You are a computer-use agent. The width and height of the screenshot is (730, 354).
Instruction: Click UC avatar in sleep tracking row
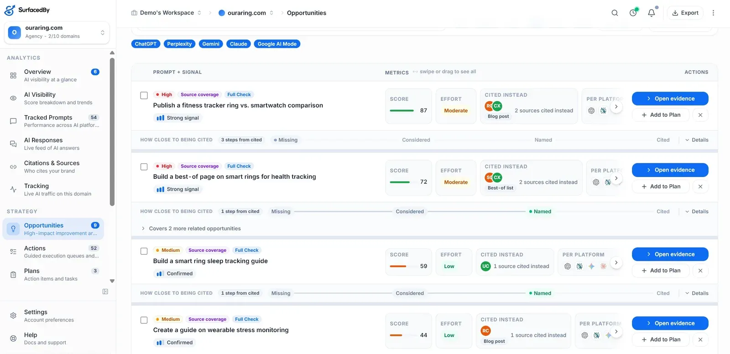[485, 266]
